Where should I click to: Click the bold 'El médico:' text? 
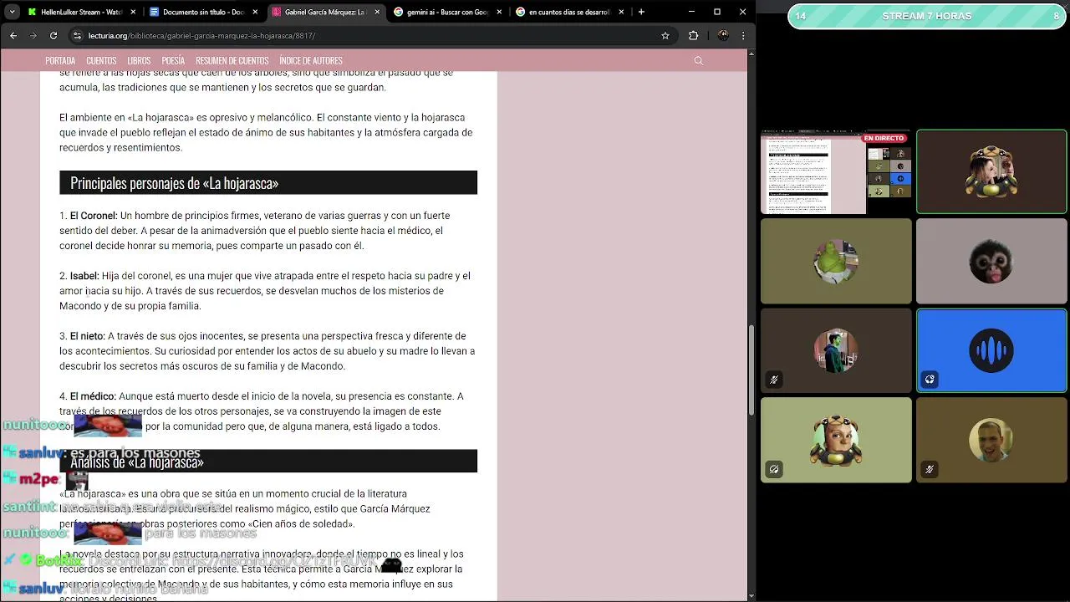point(93,396)
